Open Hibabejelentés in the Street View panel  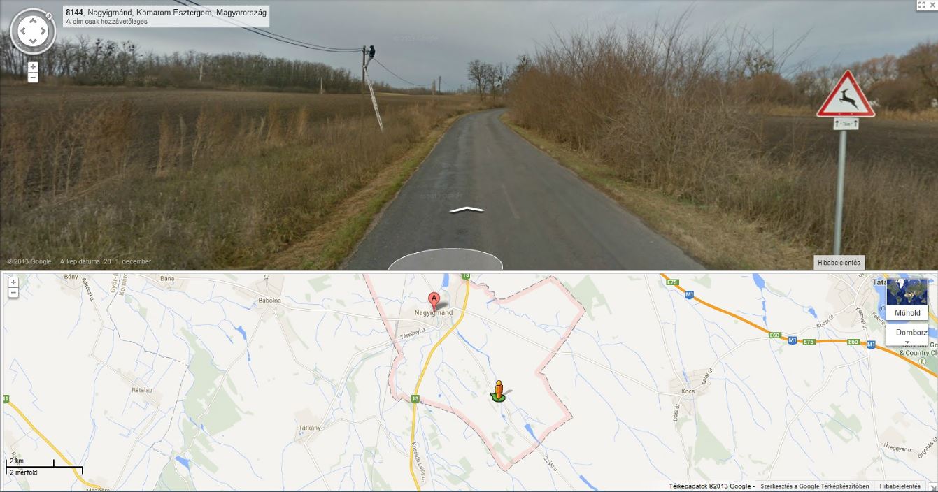point(839,263)
